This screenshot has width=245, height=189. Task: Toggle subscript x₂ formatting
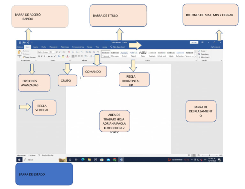click(x=52, y=56)
